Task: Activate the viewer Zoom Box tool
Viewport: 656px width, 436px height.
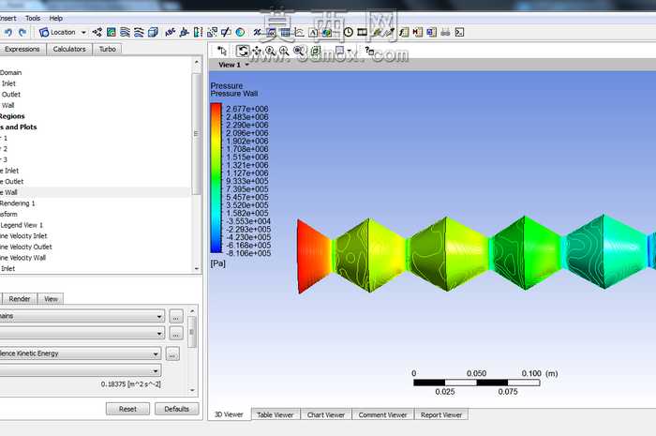Action: click(x=284, y=51)
